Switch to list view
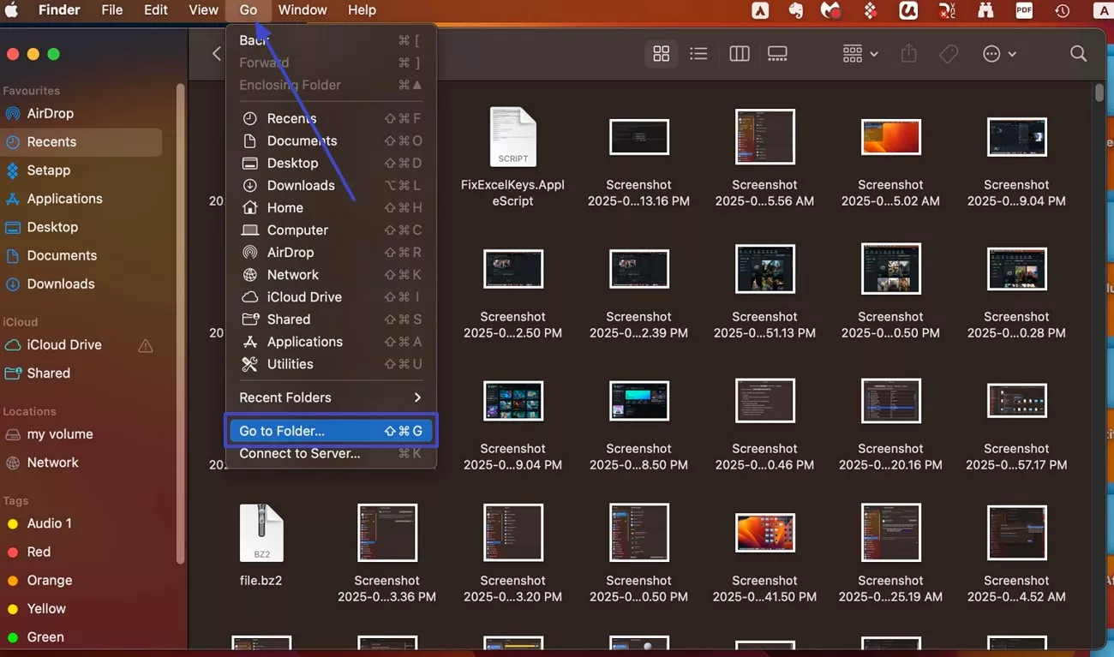Screen dimensions: 1114x657 [698, 54]
